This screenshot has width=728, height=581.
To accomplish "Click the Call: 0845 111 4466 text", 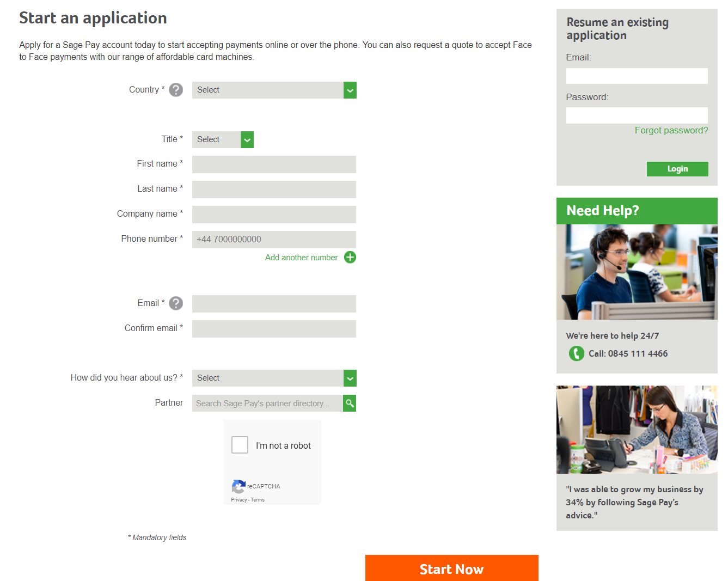I will (628, 353).
